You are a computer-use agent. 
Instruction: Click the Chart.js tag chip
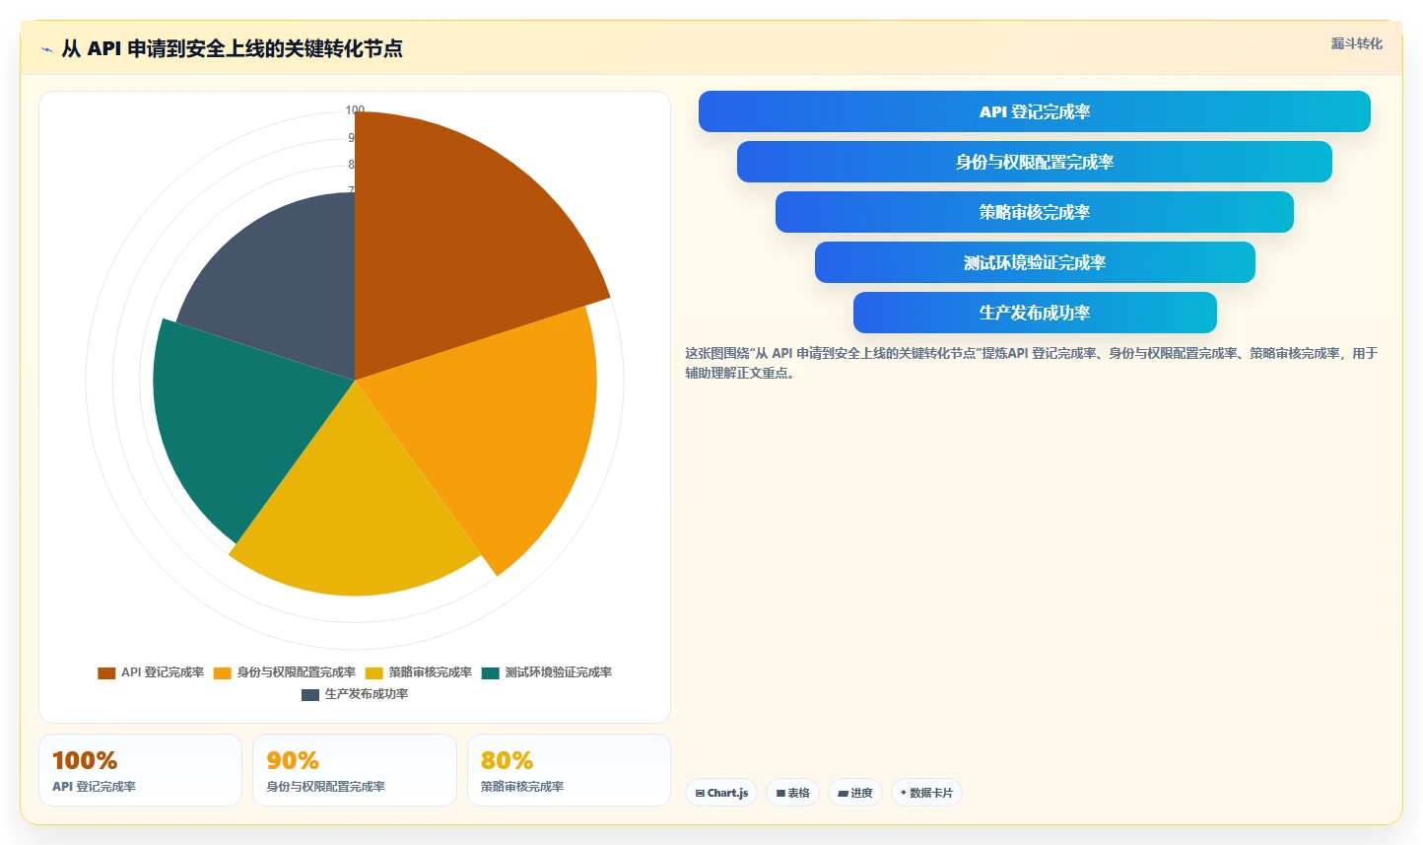tap(721, 793)
